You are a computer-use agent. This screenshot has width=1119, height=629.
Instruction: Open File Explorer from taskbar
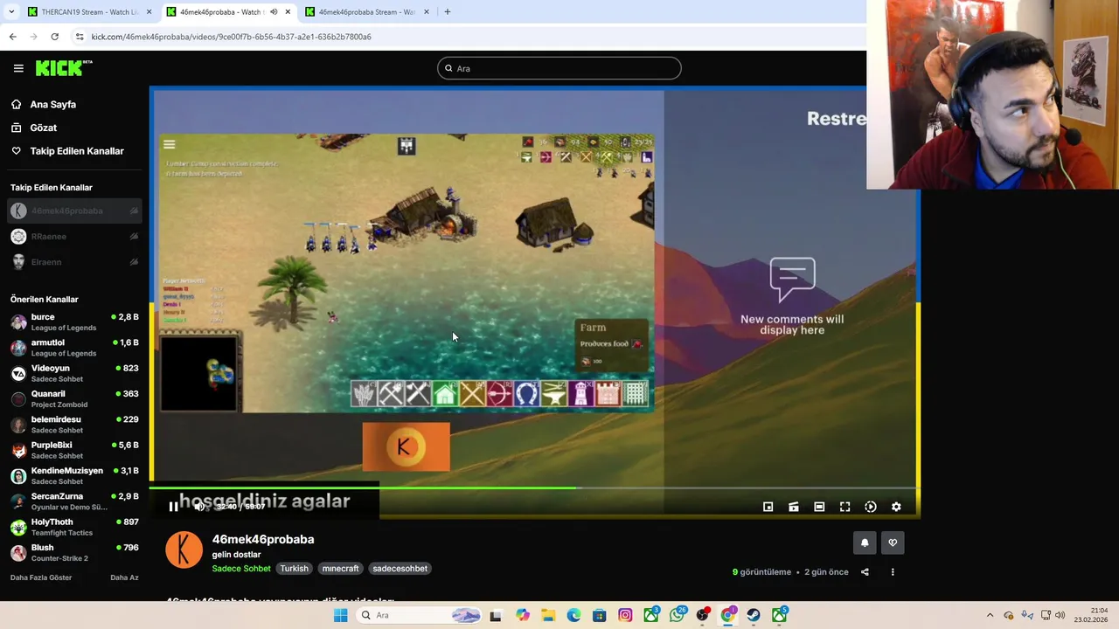548,615
